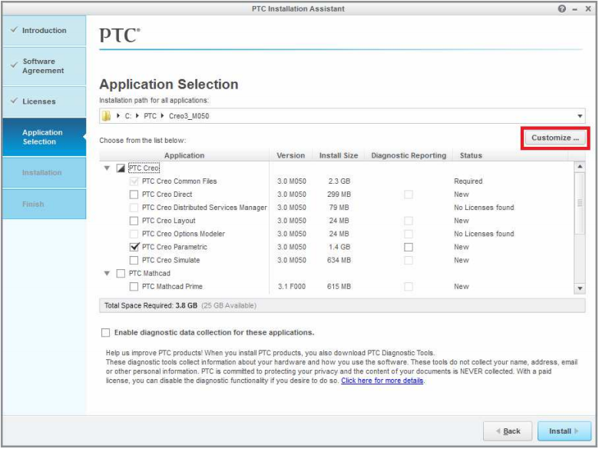Click the PTC path segment in installation path
The height and width of the screenshot is (449, 599).
tap(150, 116)
